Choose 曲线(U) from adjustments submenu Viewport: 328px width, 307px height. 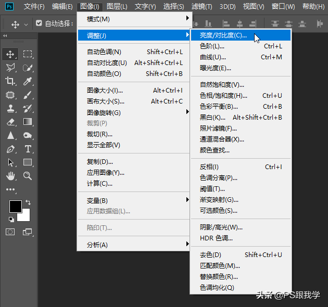(x=213, y=57)
